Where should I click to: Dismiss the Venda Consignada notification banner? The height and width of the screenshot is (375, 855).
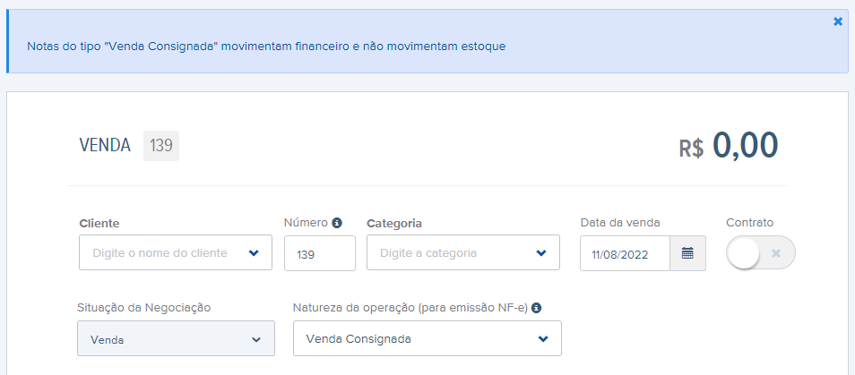(838, 21)
